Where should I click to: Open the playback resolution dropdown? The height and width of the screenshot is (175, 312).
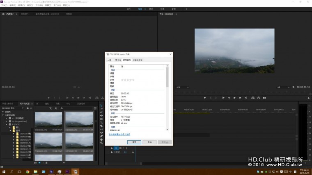pyautogui.click(x=284, y=87)
